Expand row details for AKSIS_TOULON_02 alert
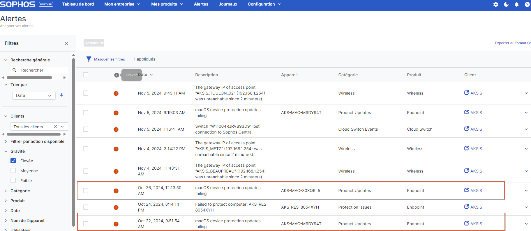 (526, 93)
